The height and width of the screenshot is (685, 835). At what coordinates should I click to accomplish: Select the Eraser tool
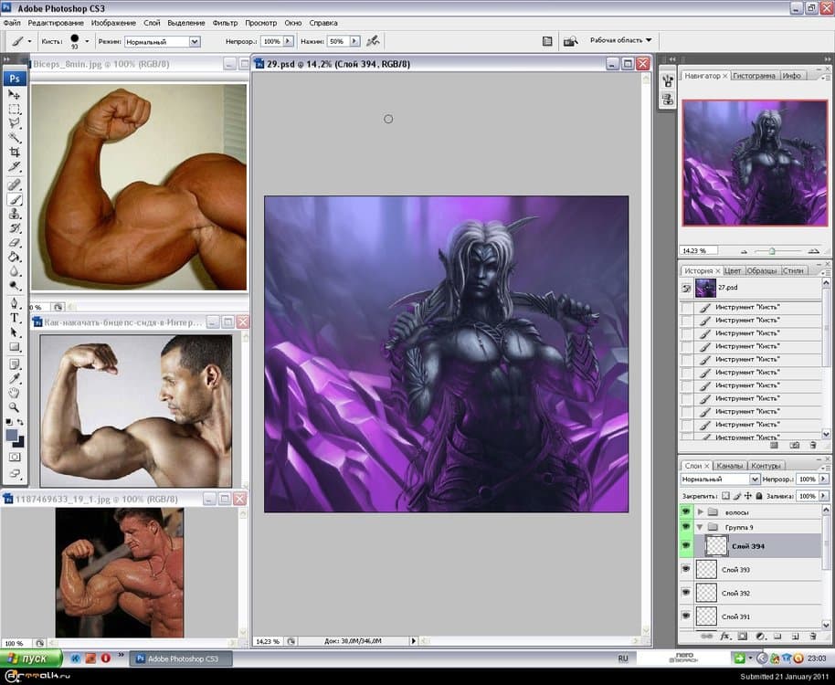click(15, 242)
